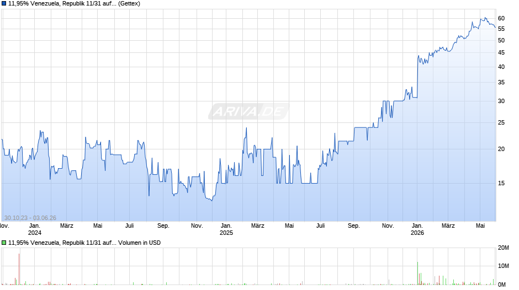Click the volume axis label 0M

point(502,284)
